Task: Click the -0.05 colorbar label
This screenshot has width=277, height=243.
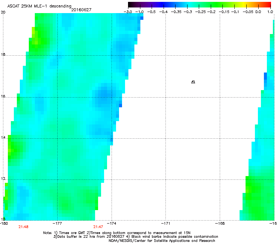Action: click(248, 12)
